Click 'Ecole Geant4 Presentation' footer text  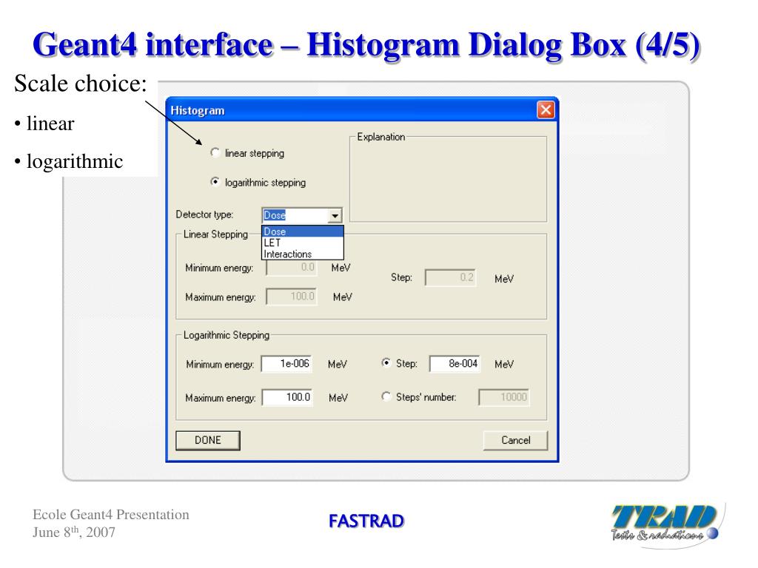coord(111,515)
